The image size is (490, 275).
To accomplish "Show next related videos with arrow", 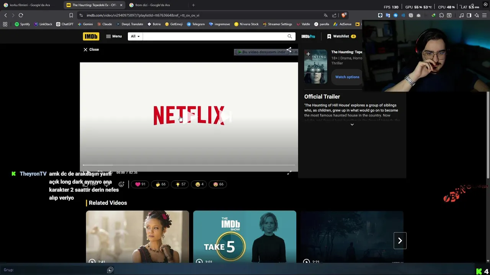I will (400, 241).
